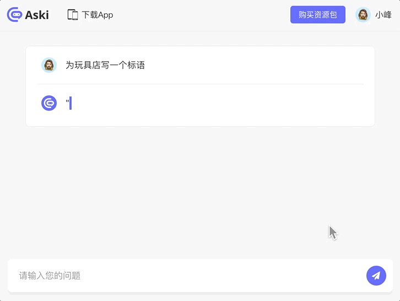Viewport: 400px width, 301px height.
Task: Click the gray strip below the input bar
Action: pyautogui.click(x=200, y=297)
